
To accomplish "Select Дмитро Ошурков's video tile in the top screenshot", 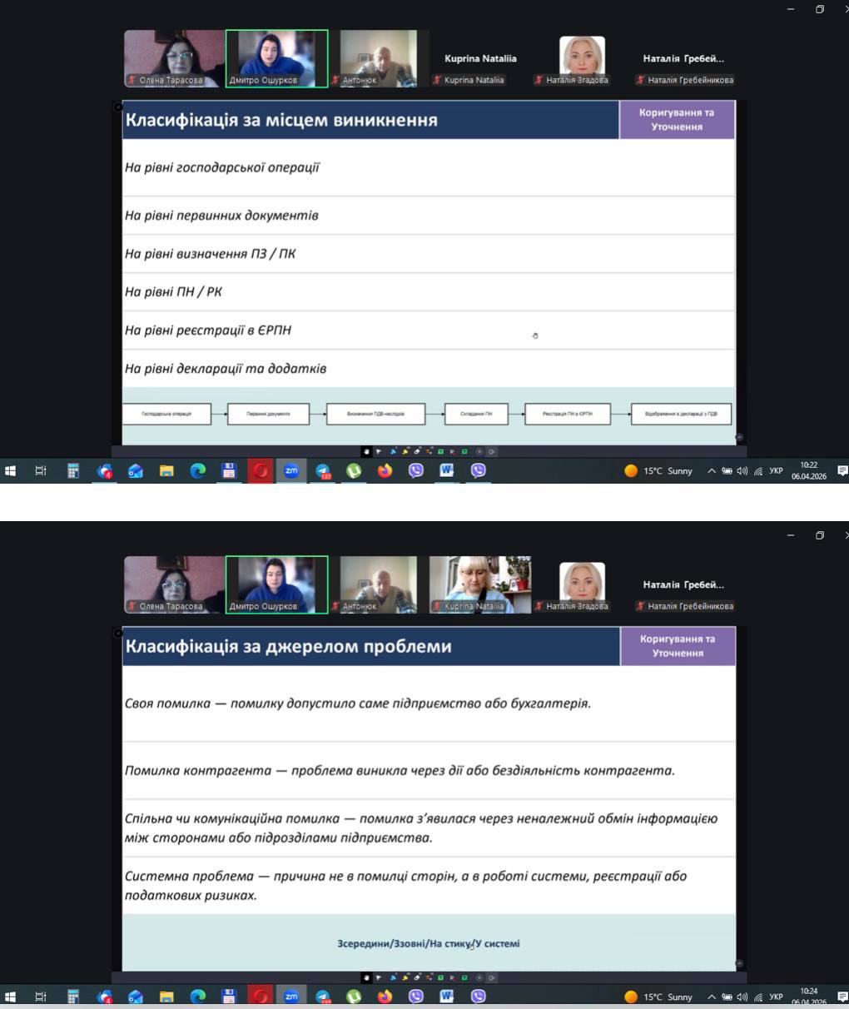I will click(276, 58).
